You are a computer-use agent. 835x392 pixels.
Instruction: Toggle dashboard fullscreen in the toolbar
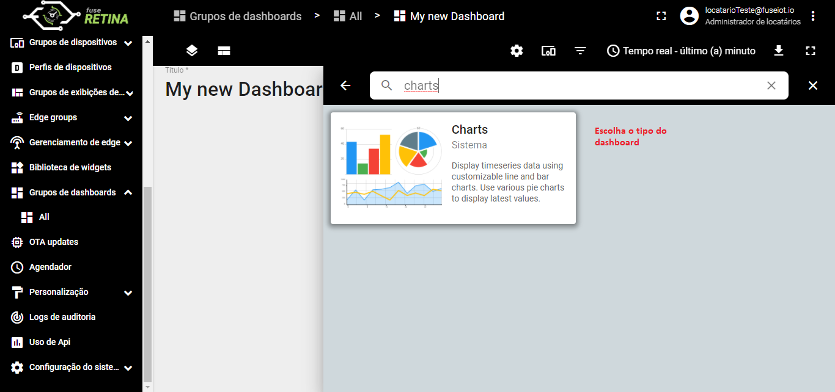click(x=811, y=51)
